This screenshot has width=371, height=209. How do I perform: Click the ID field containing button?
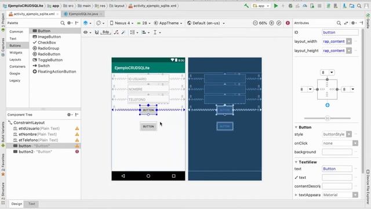(340, 33)
